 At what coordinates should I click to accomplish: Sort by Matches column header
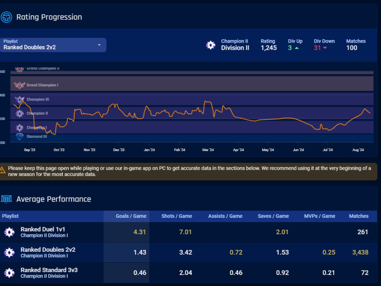click(359, 216)
